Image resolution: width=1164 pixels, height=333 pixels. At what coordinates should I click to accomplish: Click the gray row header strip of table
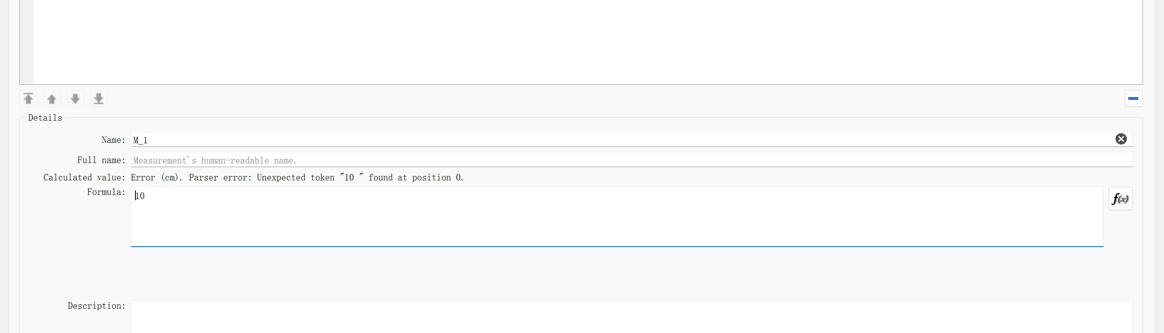pos(26,41)
